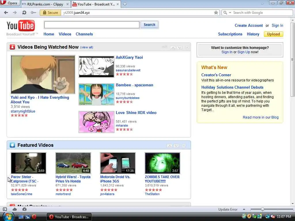Close the YouTube tab
This screenshot has height=221, width=295.
point(118,4)
